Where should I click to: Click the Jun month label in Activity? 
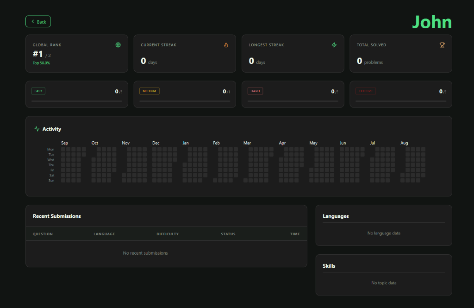[x=343, y=143]
